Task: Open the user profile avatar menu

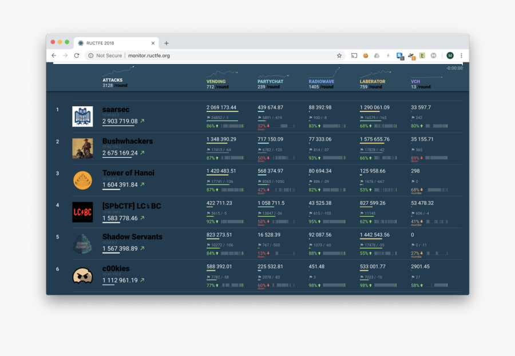Action: (450, 55)
